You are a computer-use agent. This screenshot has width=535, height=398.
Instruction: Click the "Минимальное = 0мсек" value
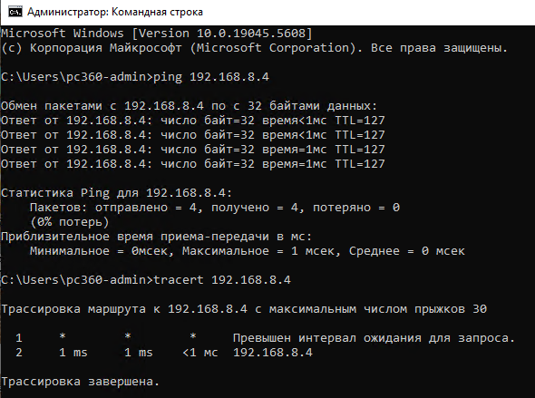(102, 251)
